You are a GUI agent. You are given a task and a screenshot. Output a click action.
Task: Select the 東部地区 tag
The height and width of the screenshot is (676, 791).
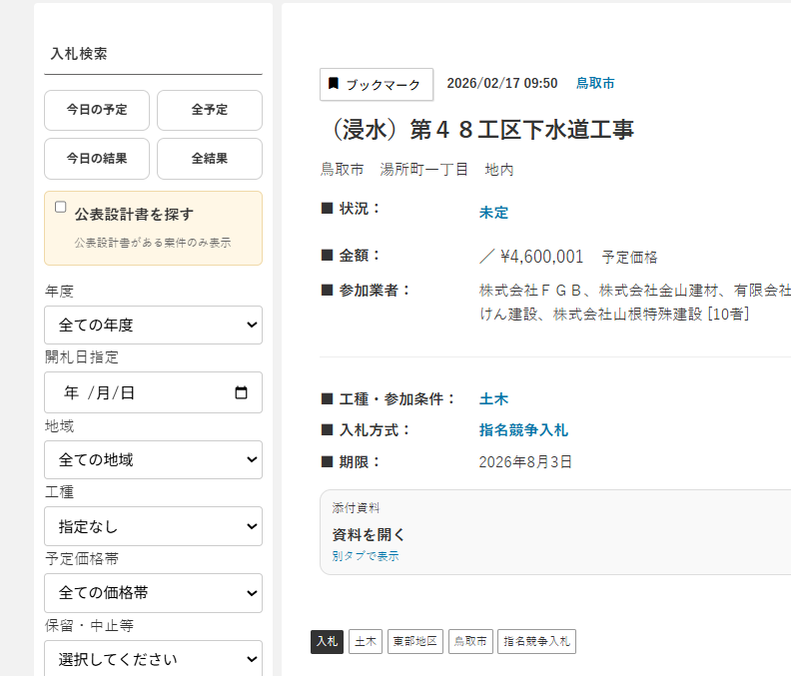tap(415, 641)
